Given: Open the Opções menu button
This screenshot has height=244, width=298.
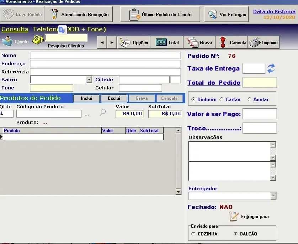Looking at the screenshot, I should 134,42.
